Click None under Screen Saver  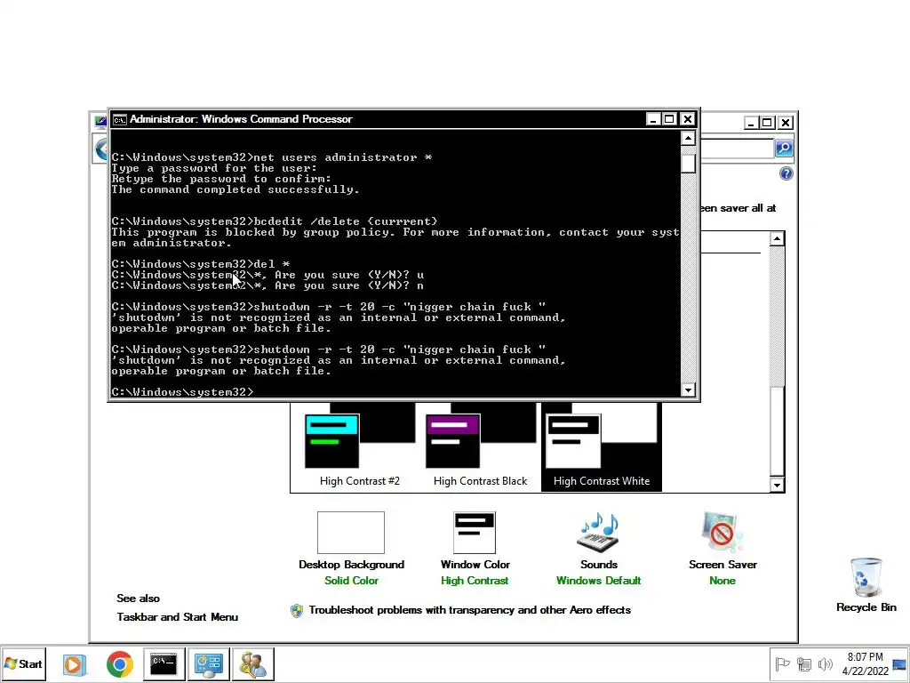tap(722, 580)
